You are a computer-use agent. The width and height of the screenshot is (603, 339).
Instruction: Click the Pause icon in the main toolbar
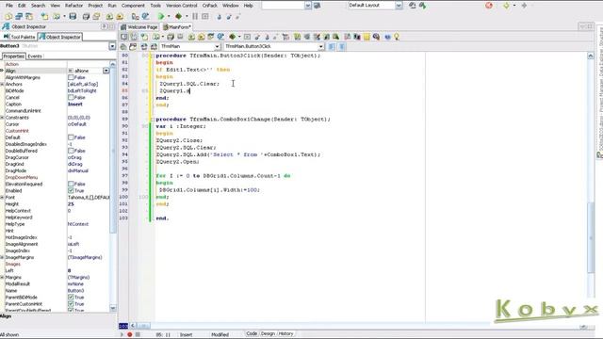195,16
